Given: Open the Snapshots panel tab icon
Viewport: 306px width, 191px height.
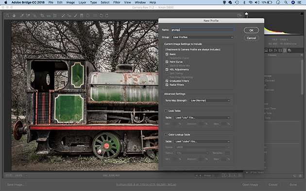Looking at the screenshot, I should pyautogui.click(x=289, y=50).
